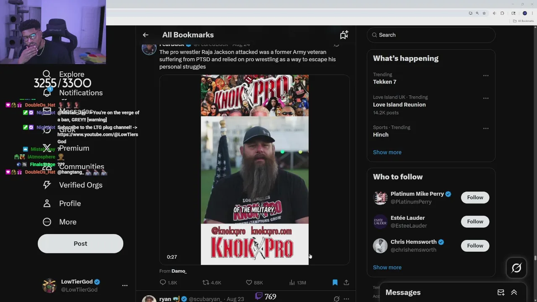Open the Grok floating button

516,268
